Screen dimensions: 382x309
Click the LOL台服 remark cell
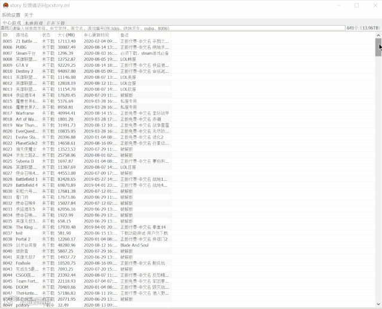click(128, 83)
